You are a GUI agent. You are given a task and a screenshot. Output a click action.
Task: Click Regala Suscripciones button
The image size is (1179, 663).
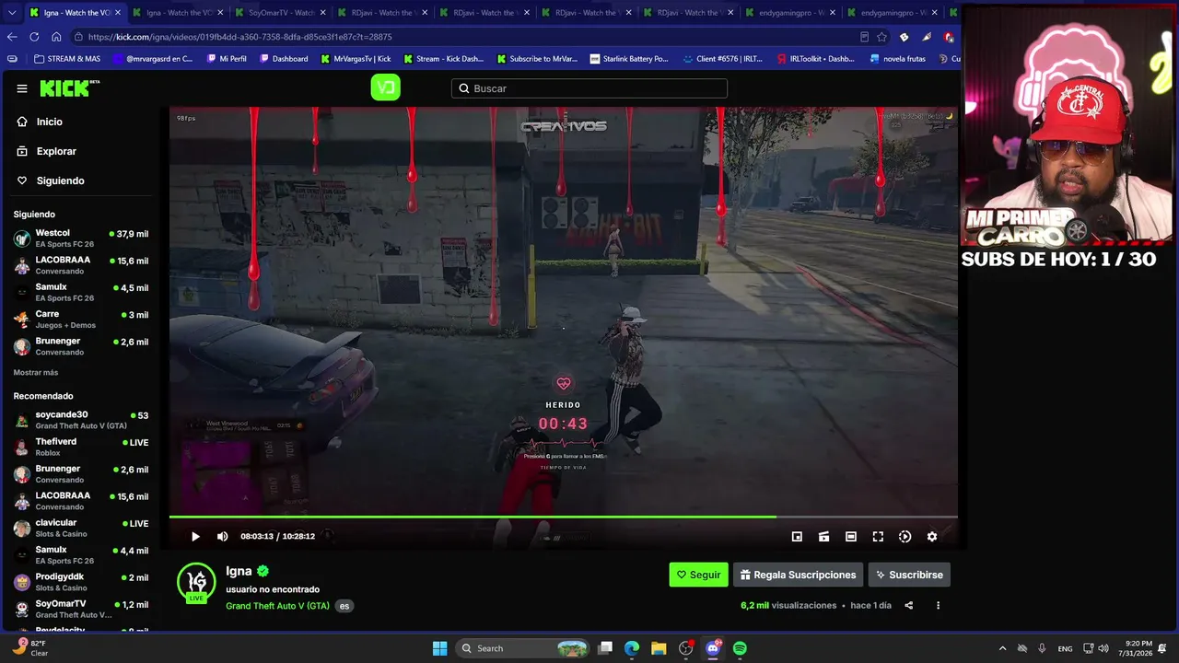coord(798,575)
